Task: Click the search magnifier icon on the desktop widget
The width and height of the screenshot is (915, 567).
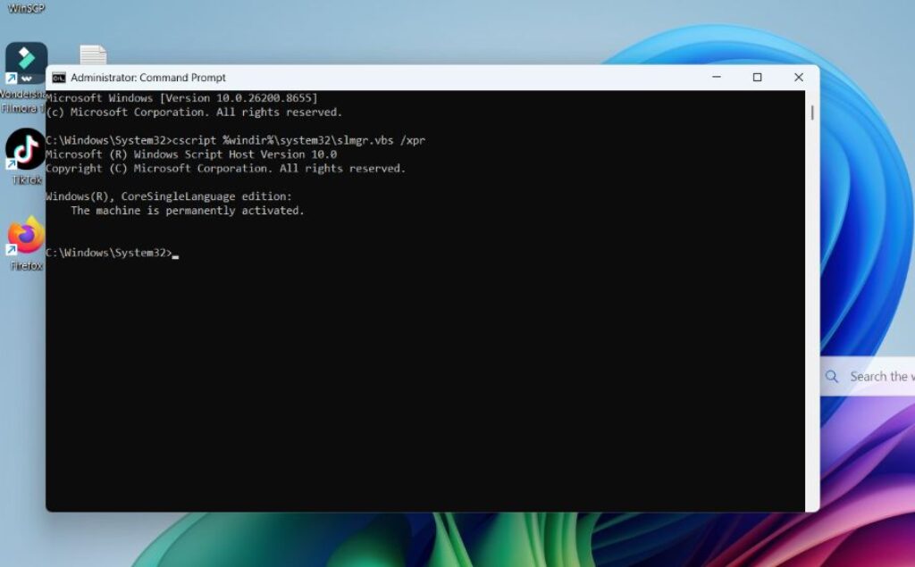Action: 832,376
